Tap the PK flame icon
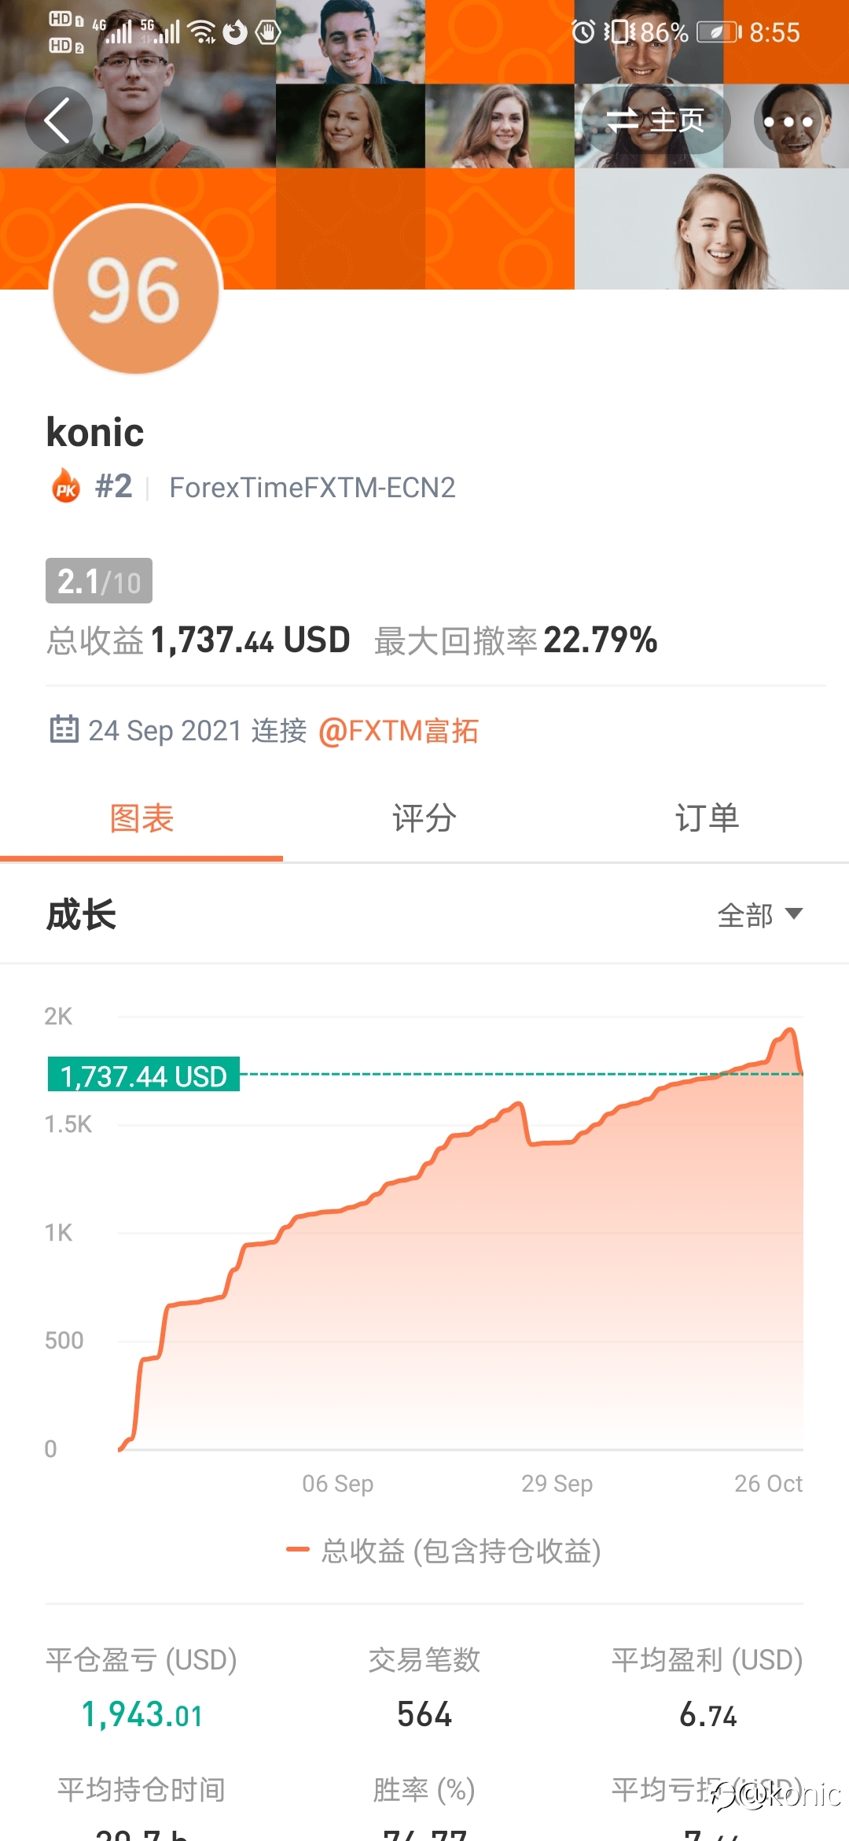The height and width of the screenshot is (1841, 849). point(66,486)
